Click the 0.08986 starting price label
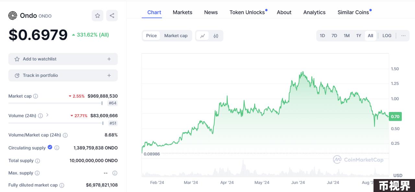Viewport: 415px width, 192px height. [x=152, y=154]
